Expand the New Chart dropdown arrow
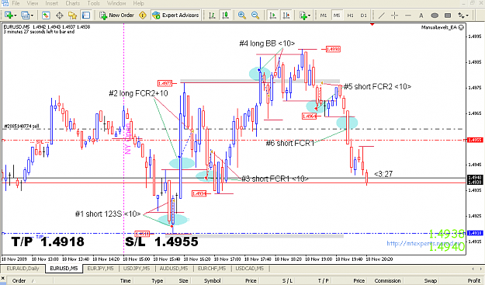Image resolution: width=485 pixels, height=285 pixels. coord(15,16)
